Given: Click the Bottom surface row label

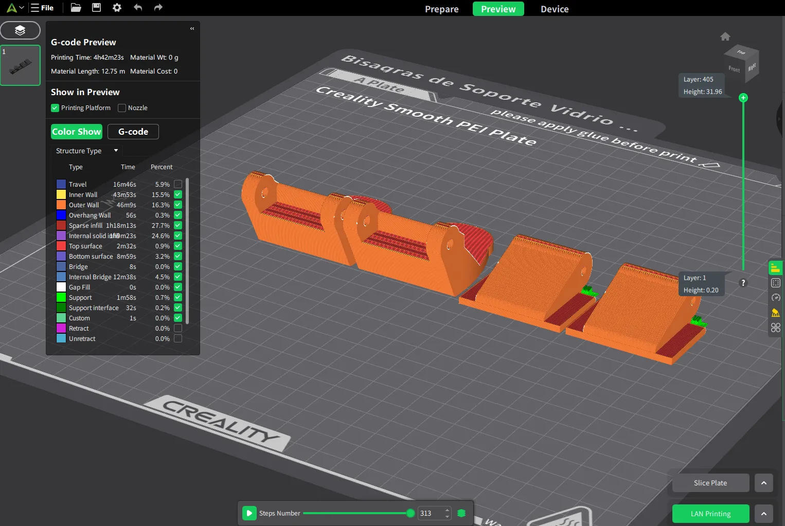Looking at the screenshot, I should (91, 256).
